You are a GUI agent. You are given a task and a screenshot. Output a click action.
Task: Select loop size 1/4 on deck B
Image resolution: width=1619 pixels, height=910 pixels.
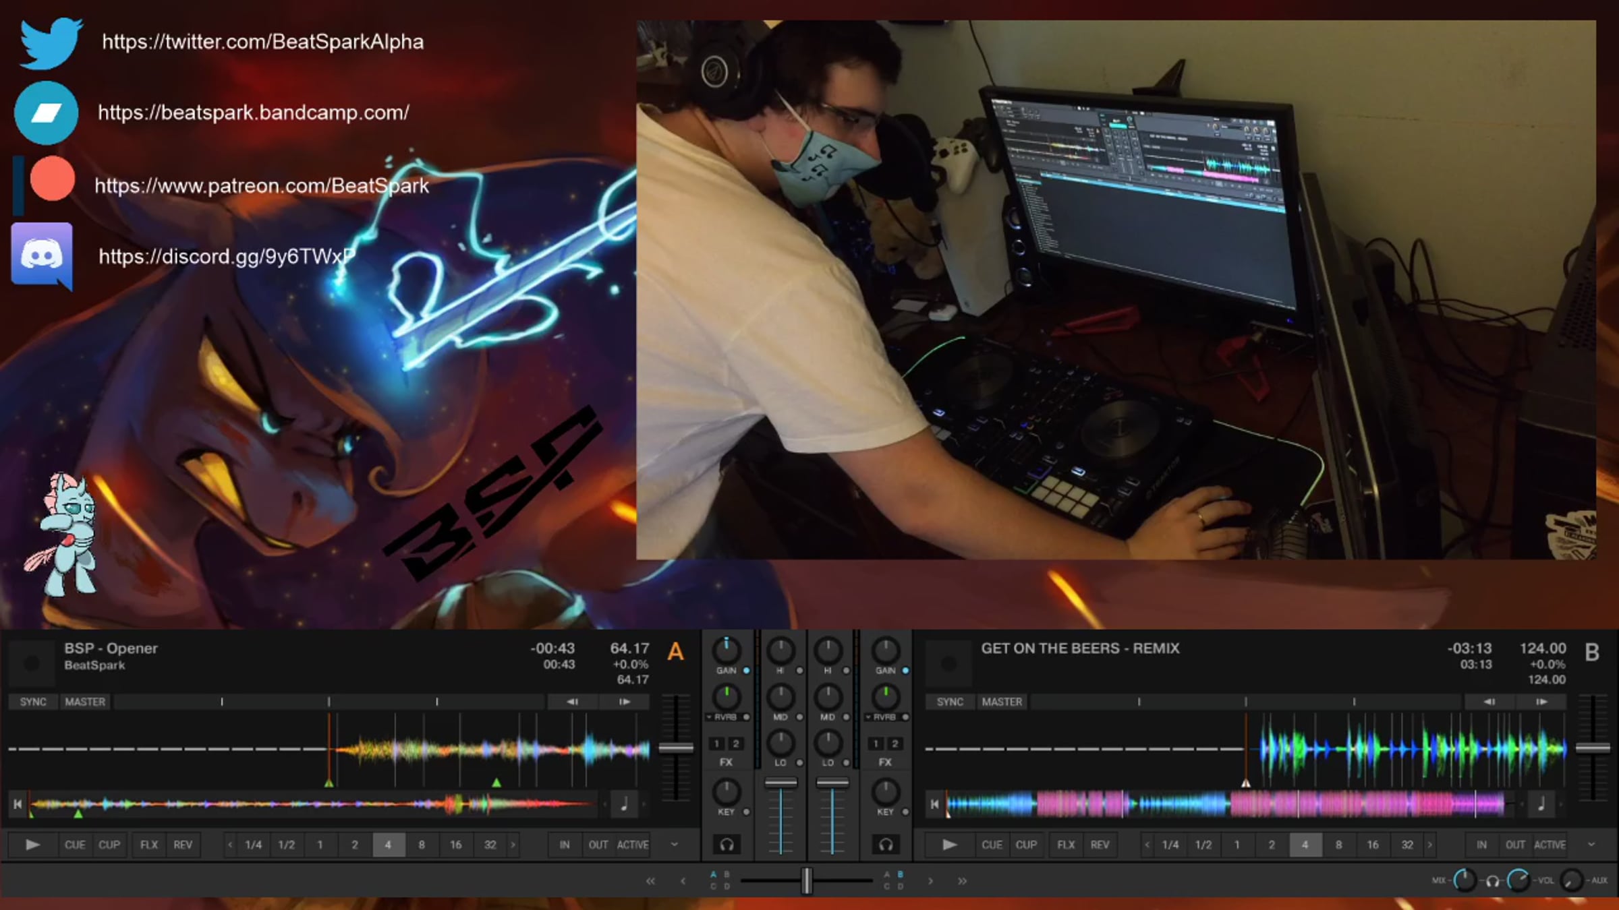tap(1170, 845)
